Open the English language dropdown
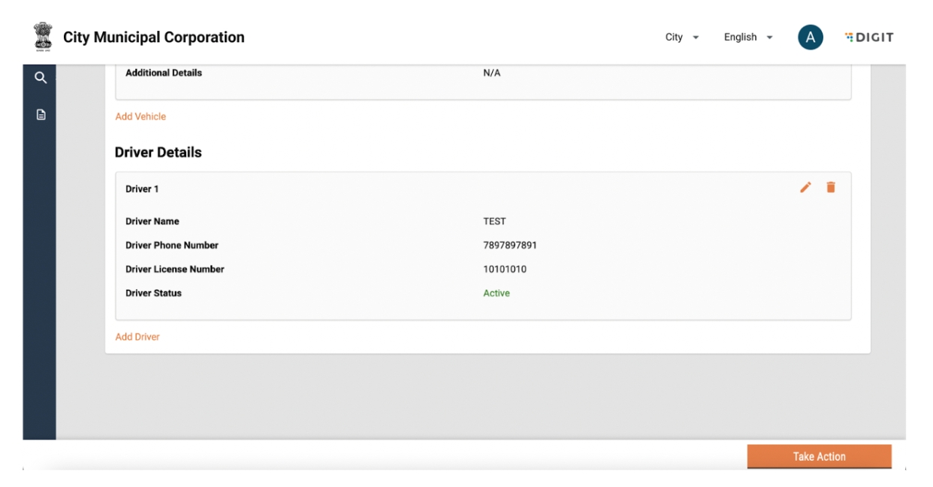Screen dimensions: 933x487 click(748, 38)
